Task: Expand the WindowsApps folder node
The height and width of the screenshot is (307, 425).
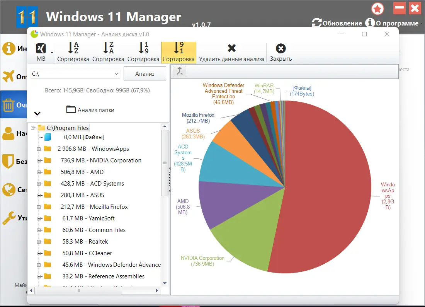Action: (x=39, y=149)
